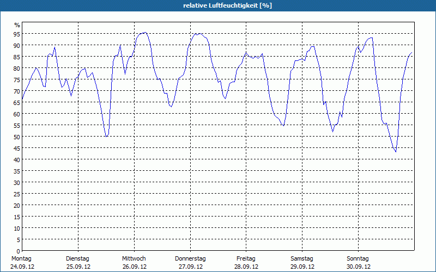Click the '15' y-axis value
Screen dimensions: 436x272
click(x=17, y=217)
